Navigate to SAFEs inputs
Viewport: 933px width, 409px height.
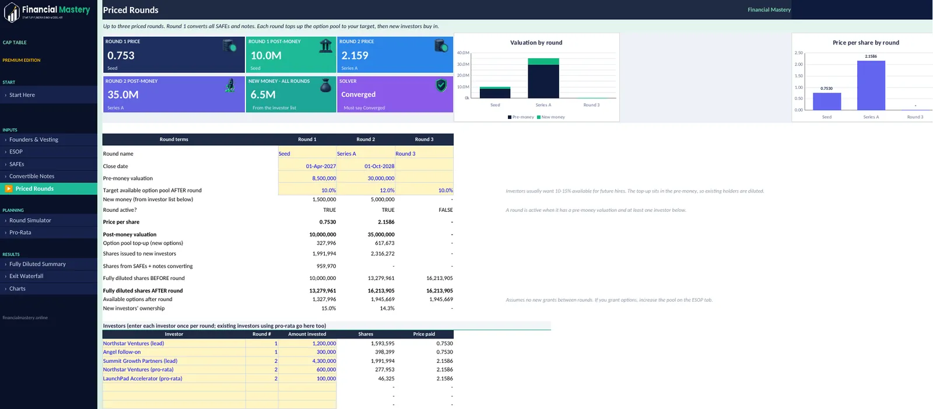[49, 164]
